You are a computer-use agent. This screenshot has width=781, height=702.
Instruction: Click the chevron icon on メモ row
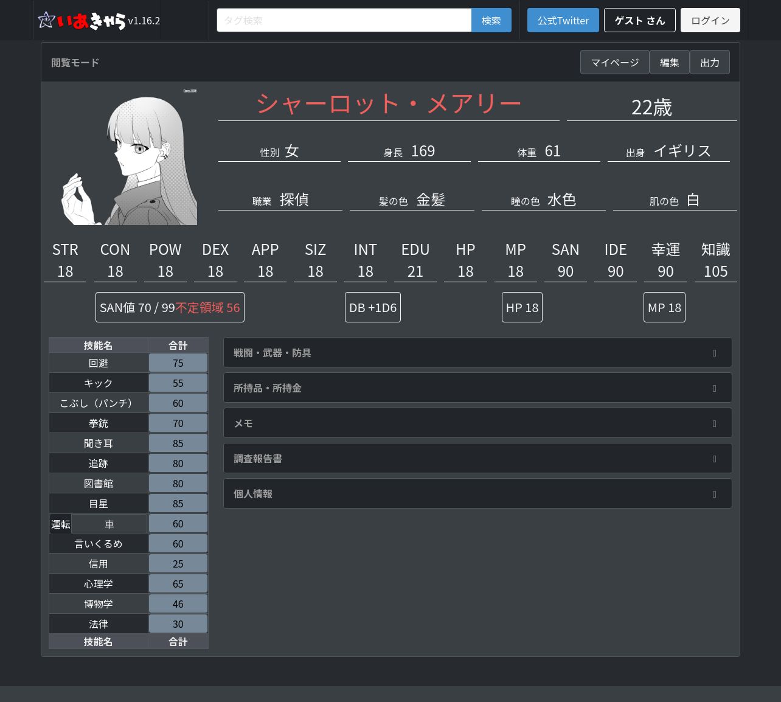click(714, 423)
